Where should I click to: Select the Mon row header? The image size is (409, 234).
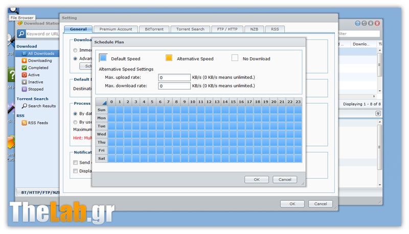[101, 118]
